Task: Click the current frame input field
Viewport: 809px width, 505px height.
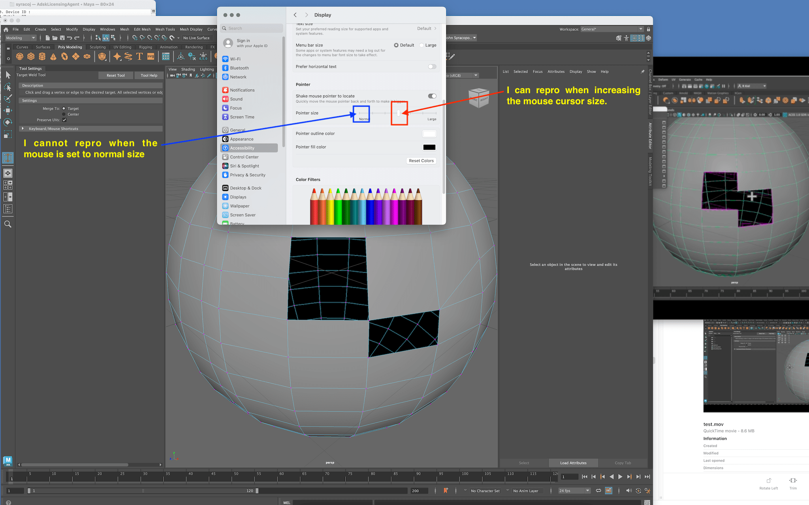Action: (569, 477)
